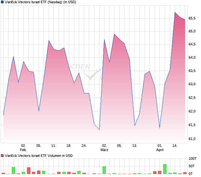Image resolution: width=201 pixels, height=177 pixels.
Task: Click the green volume bar above '02. März'
Action: tap(104, 170)
